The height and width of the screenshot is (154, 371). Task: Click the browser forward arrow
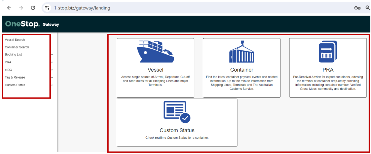(x=21, y=8)
